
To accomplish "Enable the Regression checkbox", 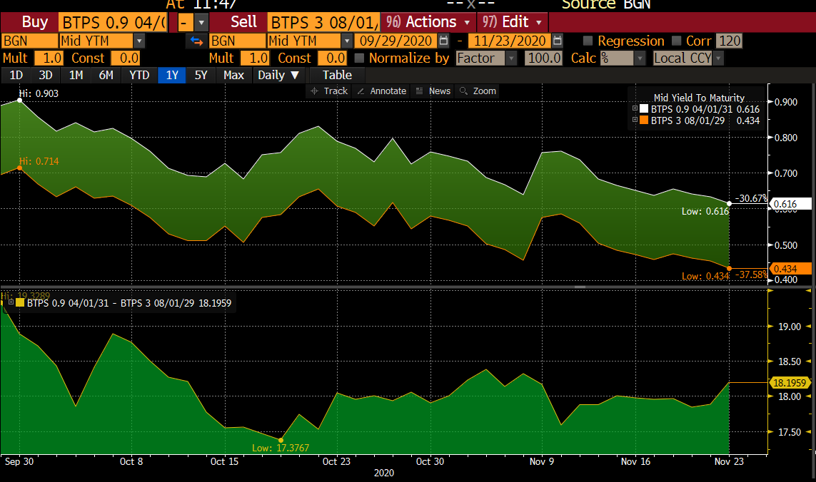I will 588,41.
